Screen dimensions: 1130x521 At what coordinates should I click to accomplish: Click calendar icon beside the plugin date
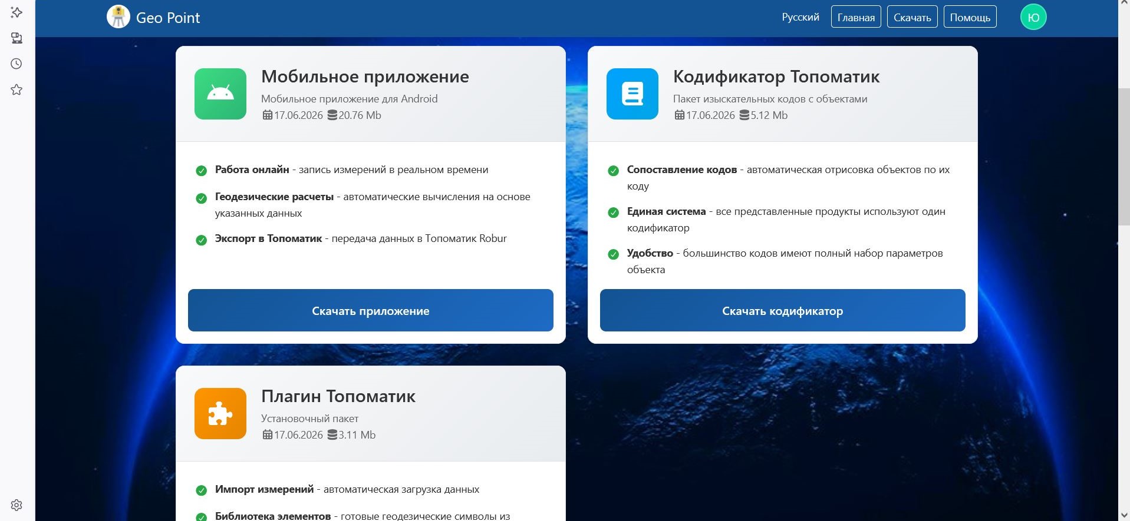(268, 435)
